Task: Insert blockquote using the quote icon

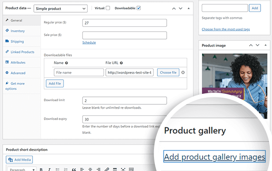Action: pos(74,169)
